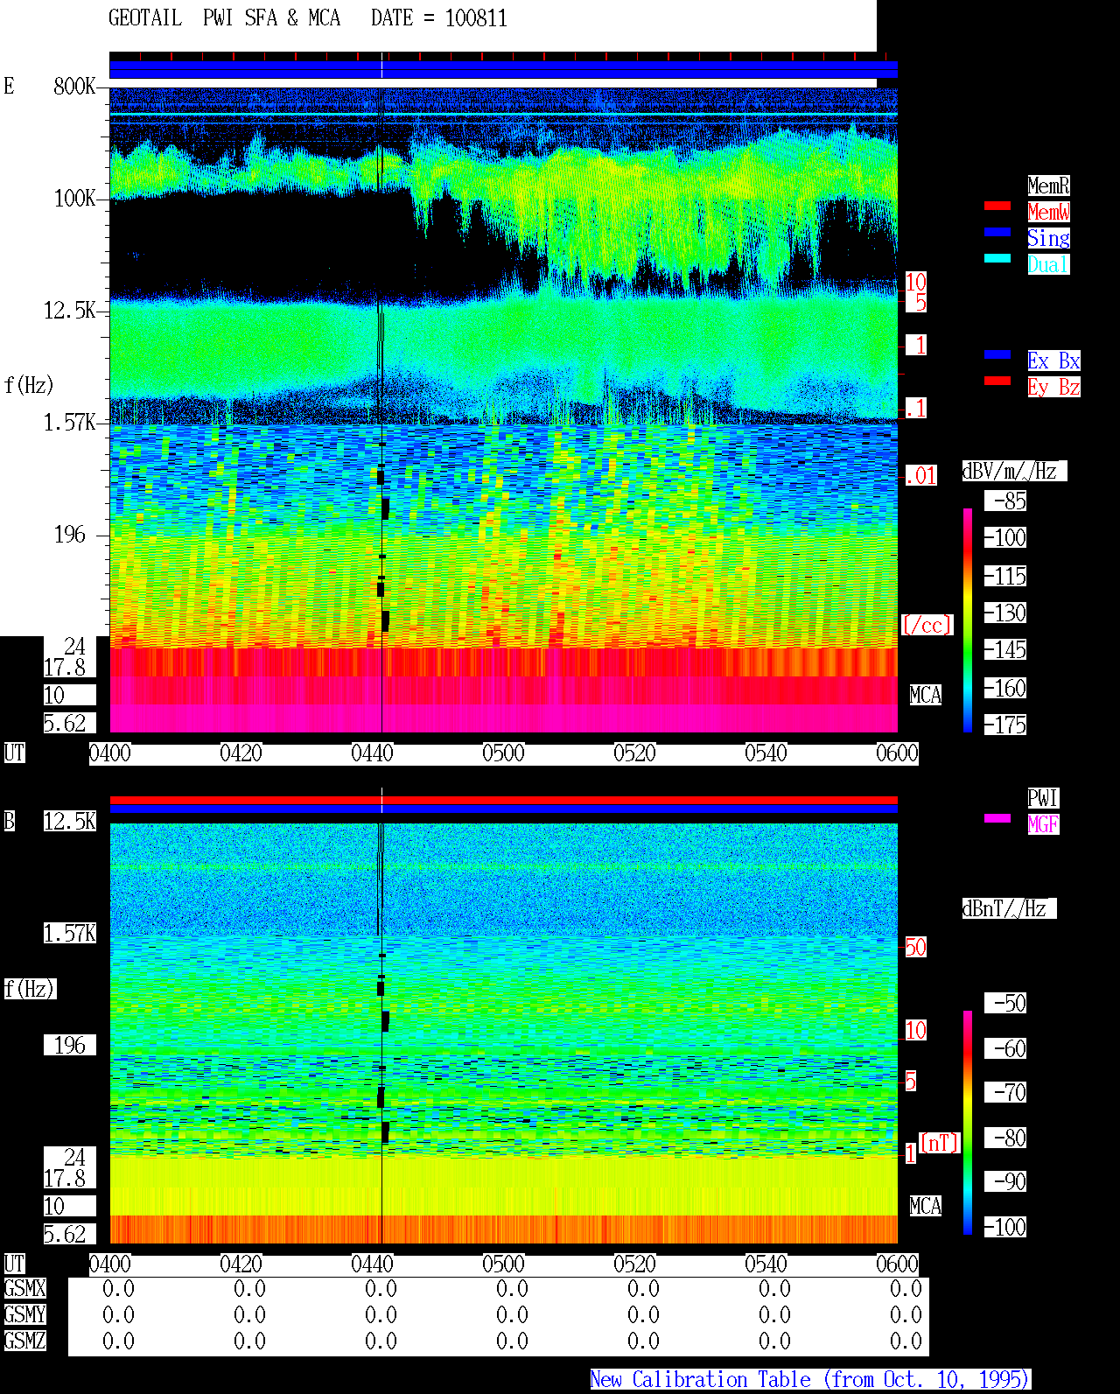
Task: Click the dBnT/√Hz vertical color bar
Action: tap(968, 1123)
